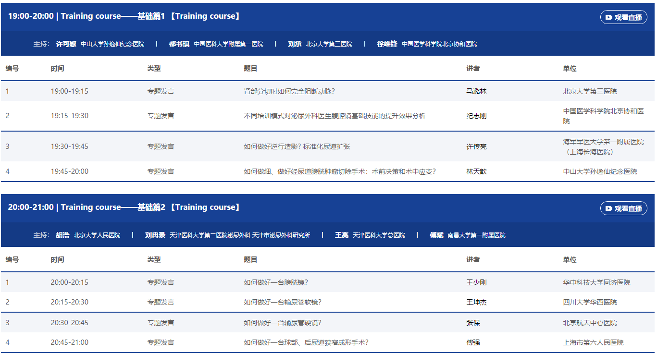Click speaker name 马潞林
Viewport: 657px width, 353px height.
pos(476,91)
